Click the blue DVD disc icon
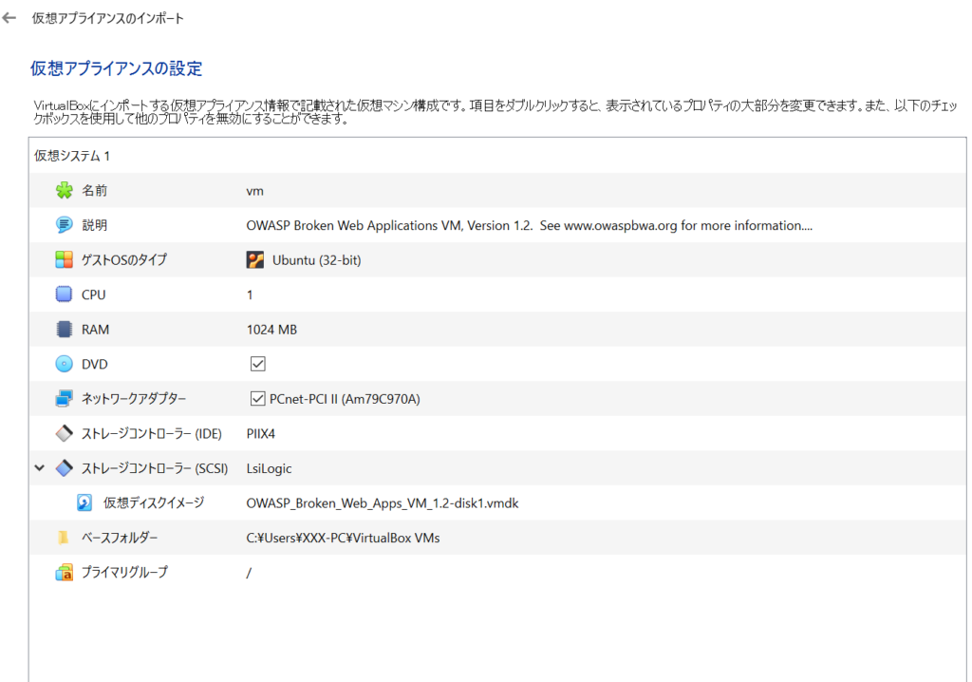 point(63,364)
